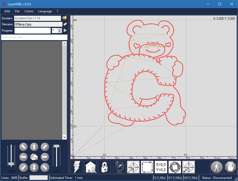Click the unlock padlock button
The height and width of the screenshot is (181, 238).
105,167
